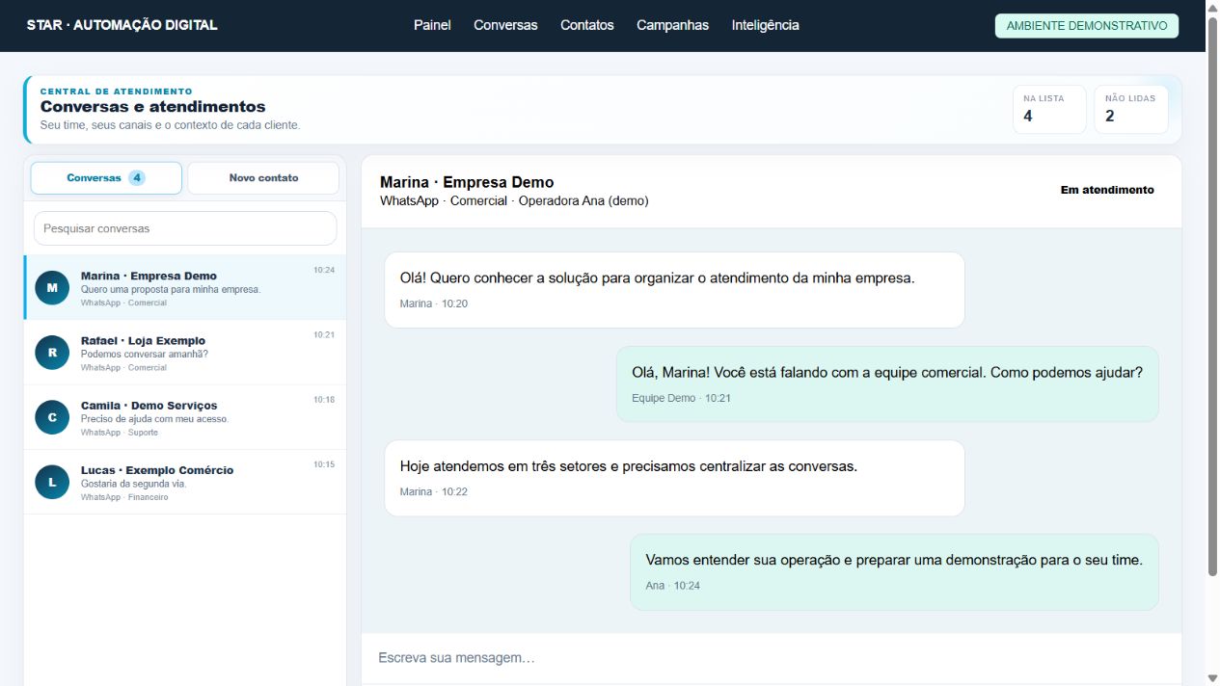Viewport: 1220px width, 686px height.
Task: Click the Em atendimento status label
Action: click(1107, 190)
